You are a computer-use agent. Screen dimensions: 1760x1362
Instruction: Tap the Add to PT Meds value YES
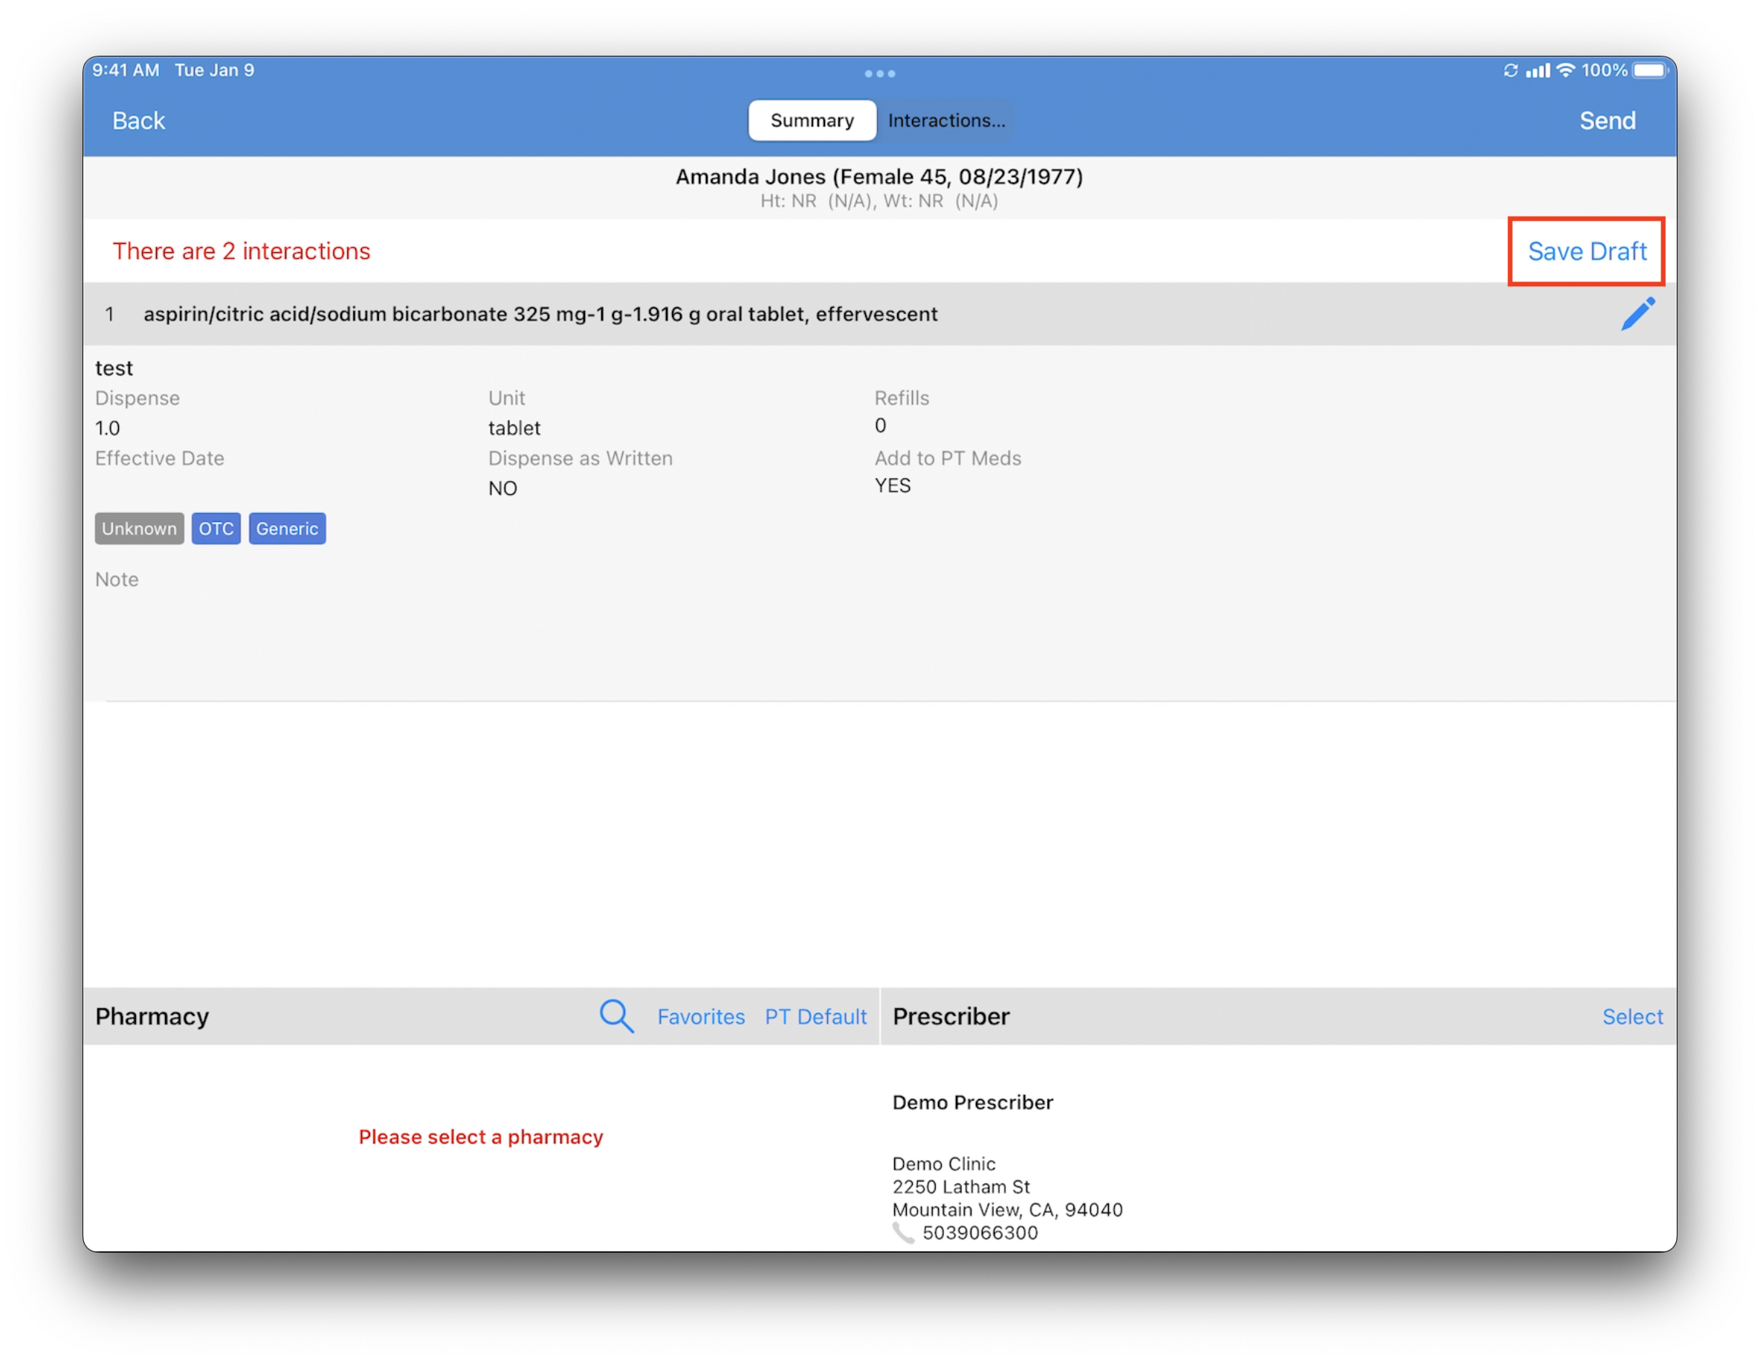point(892,485)
